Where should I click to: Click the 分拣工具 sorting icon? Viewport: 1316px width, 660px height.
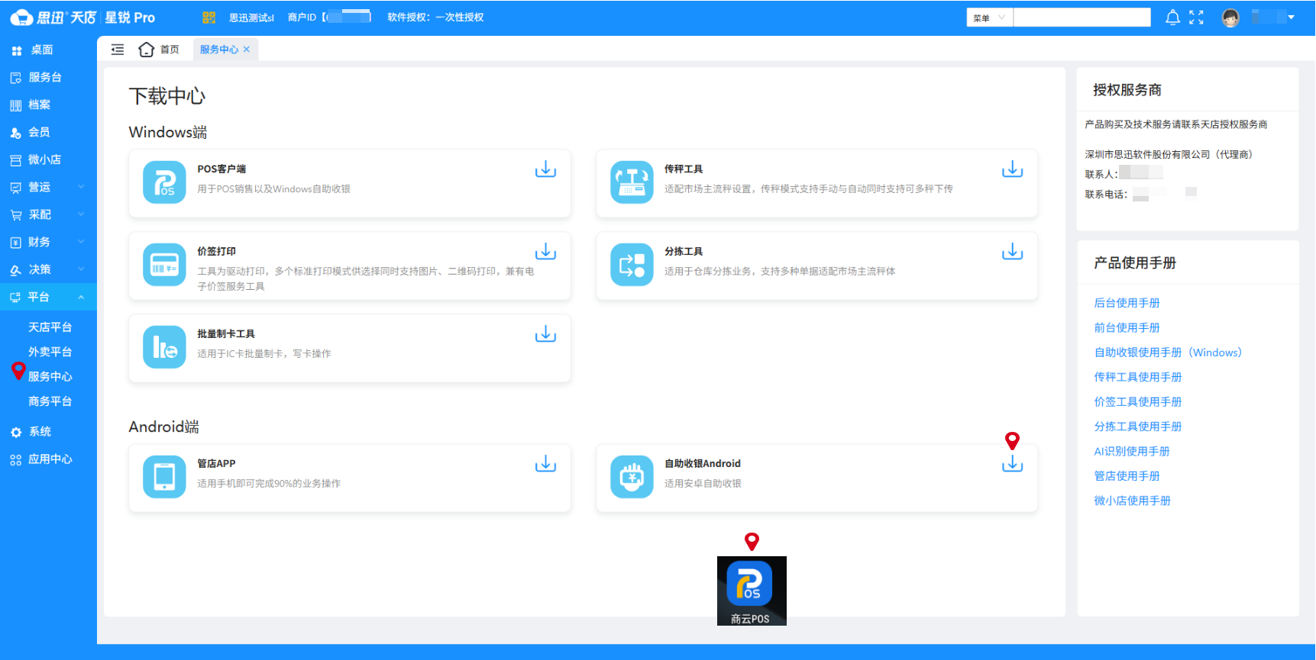tap(632, 265)
